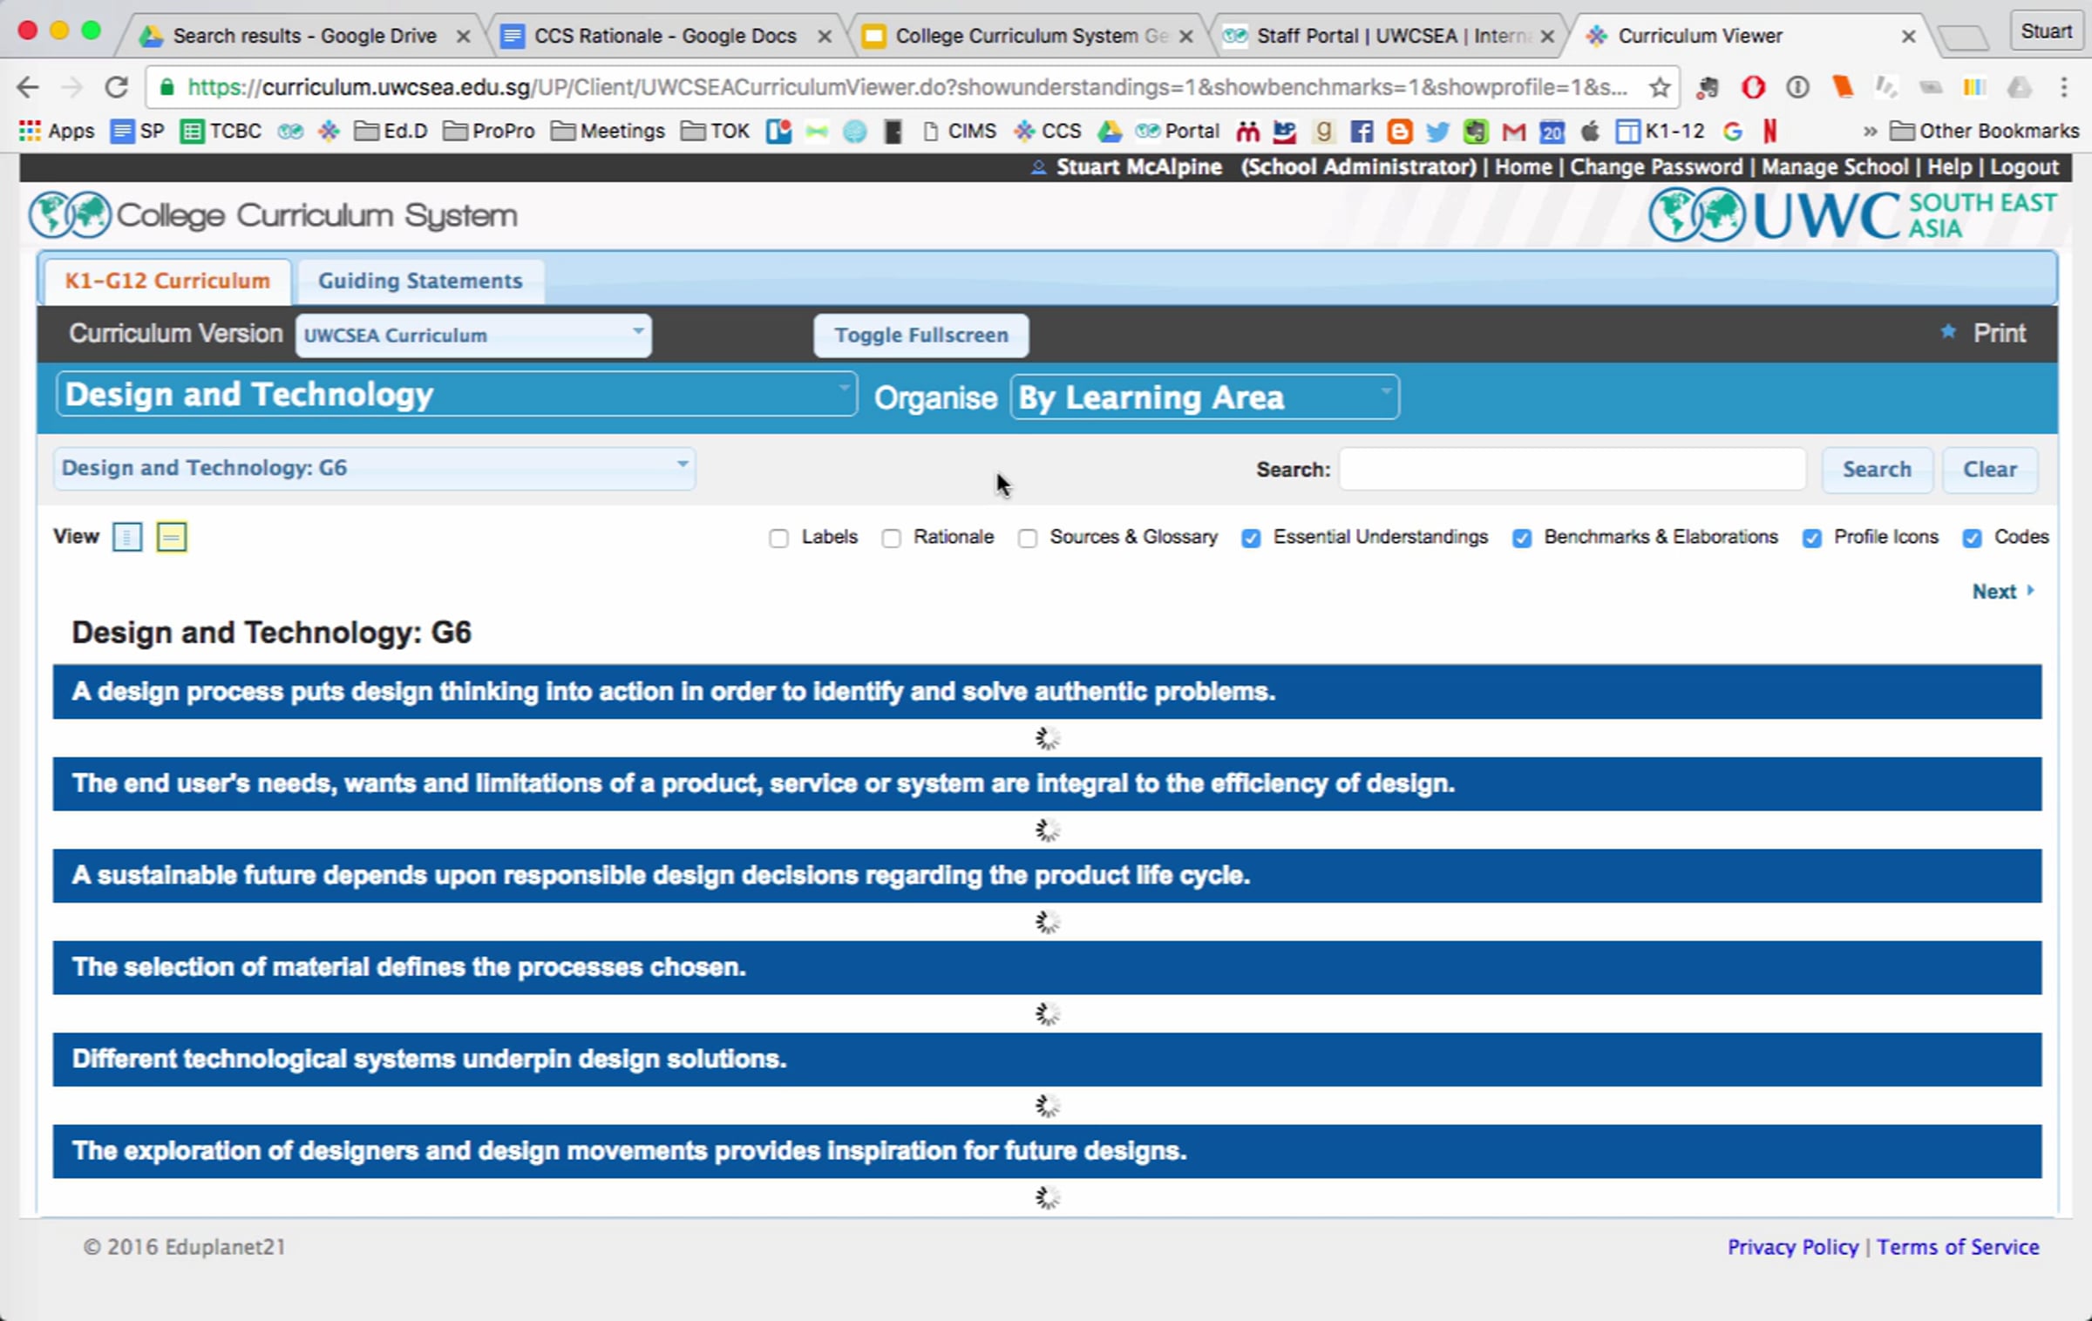This screenshot has height=1321, width=2092.
Task: Open the Netflix bookmark icon
Action: pyautogui.click(x=1769, y=132)
